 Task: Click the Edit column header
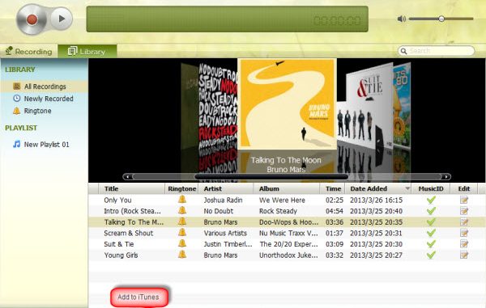(463, 188)
